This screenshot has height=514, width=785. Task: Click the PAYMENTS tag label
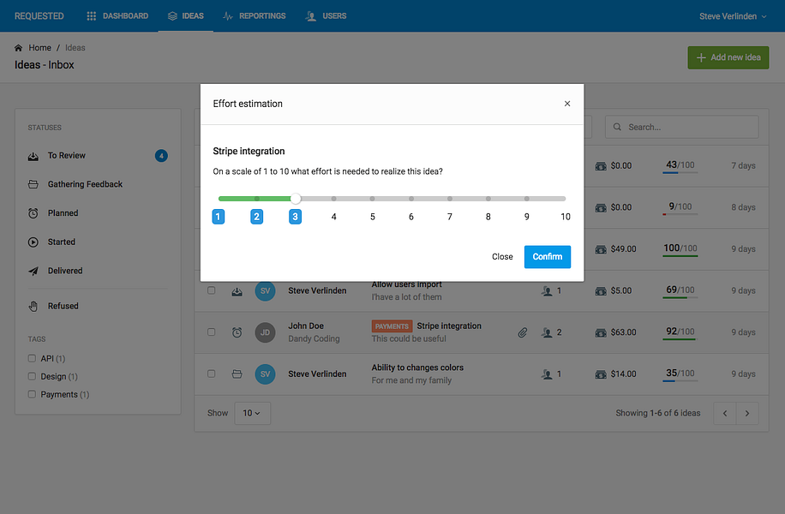click(x=392, y=326)
